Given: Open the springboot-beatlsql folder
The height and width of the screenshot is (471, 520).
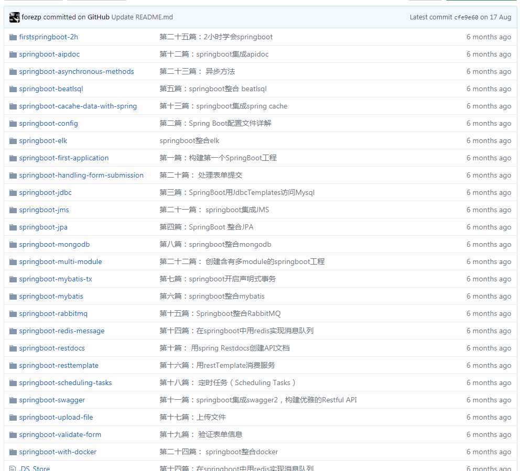Looking at the screenshot, I should coord(51,89).
